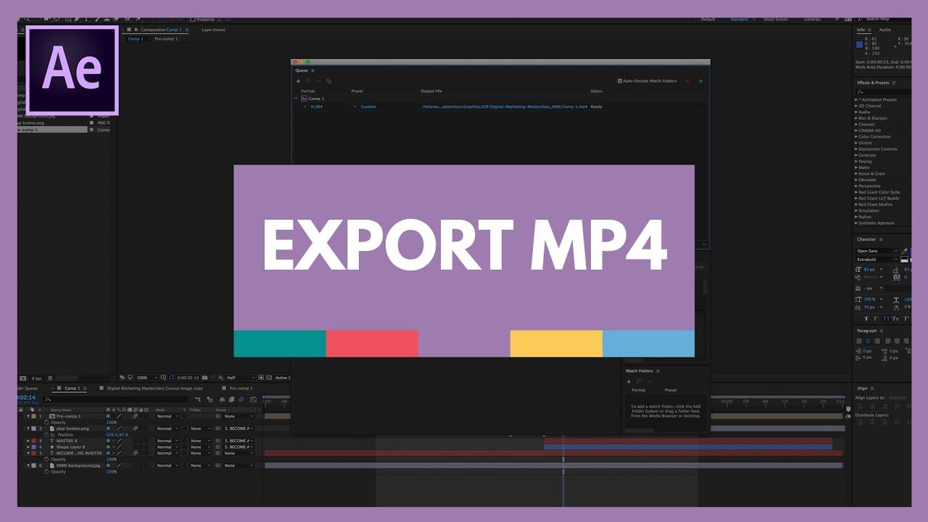The width and height of the screenshot is (928, 522).
Task: Click the duplicate icon in the Queue toolbar
Action: point(328,81)
